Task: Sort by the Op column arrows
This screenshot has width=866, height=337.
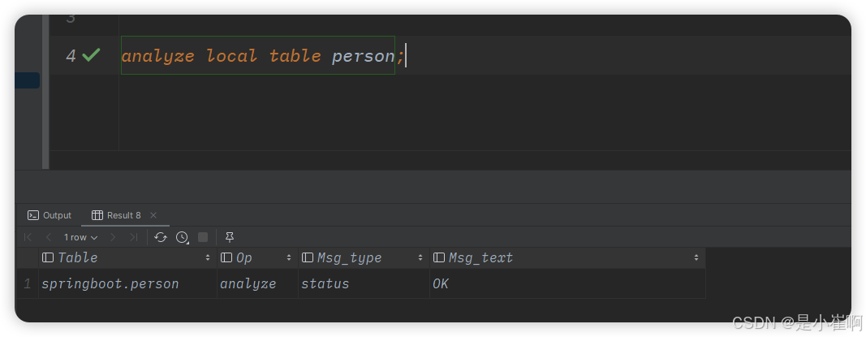Action: click(x=289, y=258)
